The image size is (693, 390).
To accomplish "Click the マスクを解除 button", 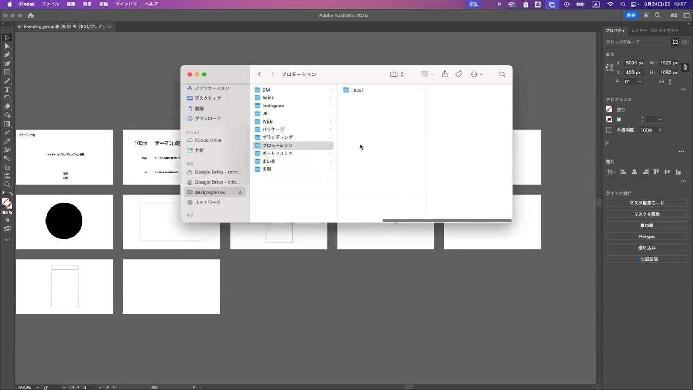I will (646, 214).
